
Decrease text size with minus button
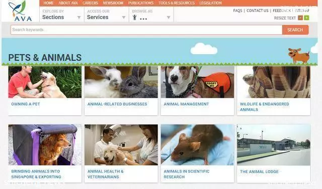pyautogui.click(x=300, y=18)
